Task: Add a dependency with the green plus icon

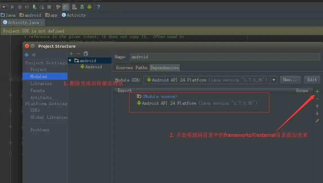Action: 317,91
